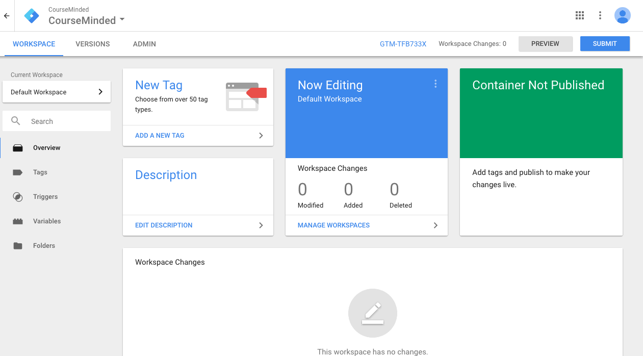The height and width of the screenshot is (356, 643).
Task: Click the Variables icon in sidebar
Action: coord(18,221)
